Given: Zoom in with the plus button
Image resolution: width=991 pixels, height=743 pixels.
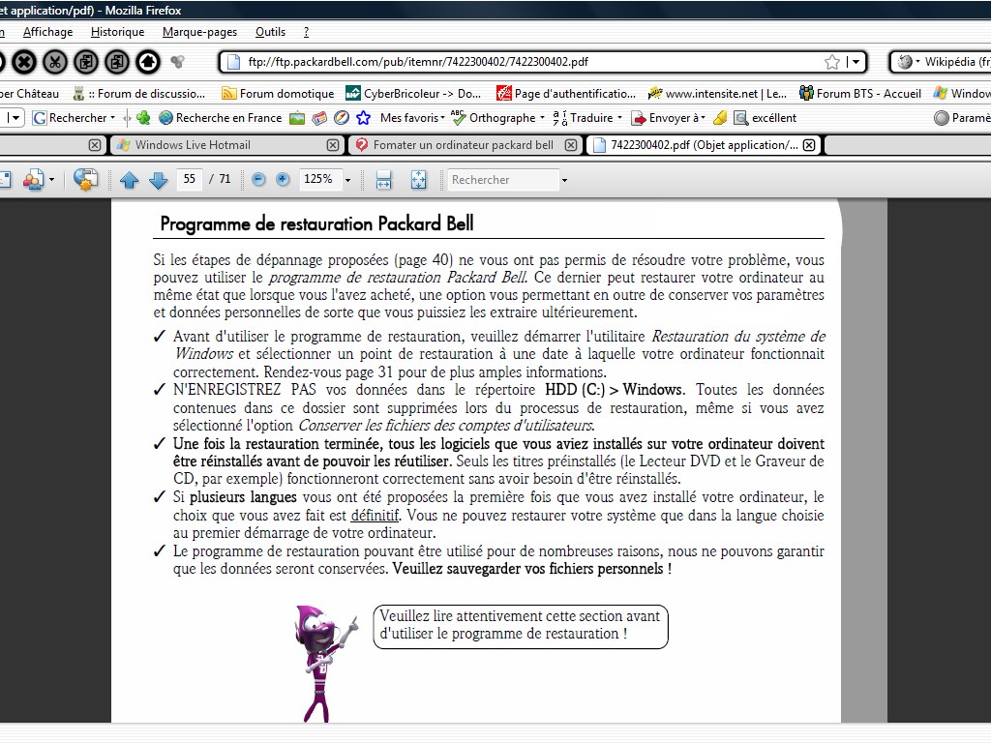Looking at the screenshot, I should pos(283,180).
